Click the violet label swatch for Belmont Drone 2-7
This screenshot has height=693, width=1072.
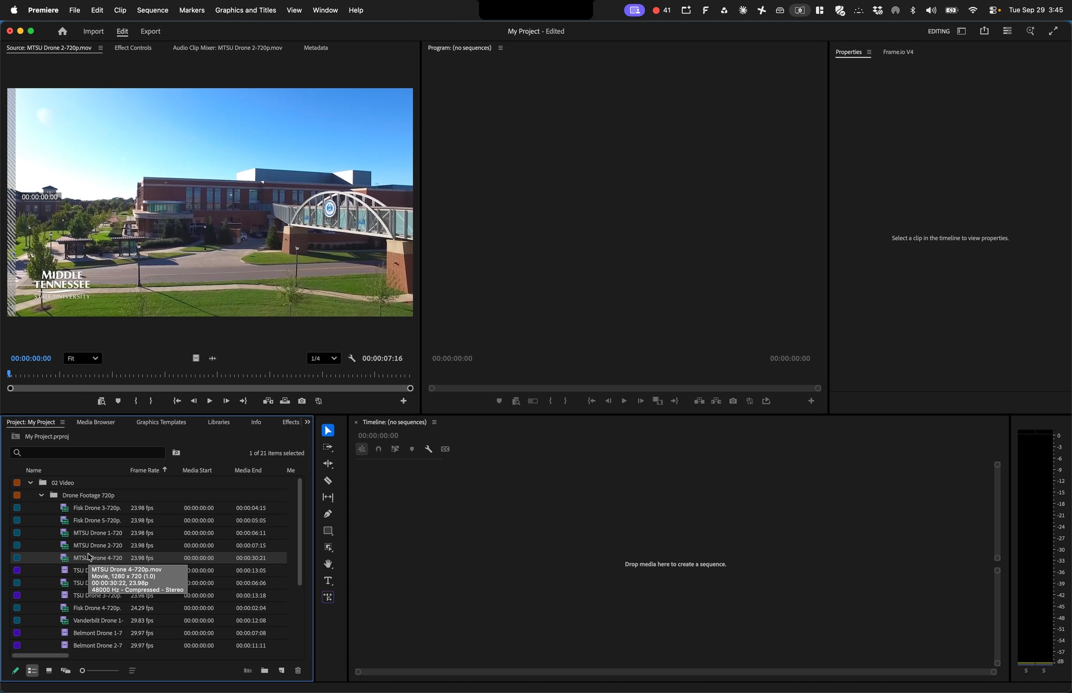pos(17,645)
